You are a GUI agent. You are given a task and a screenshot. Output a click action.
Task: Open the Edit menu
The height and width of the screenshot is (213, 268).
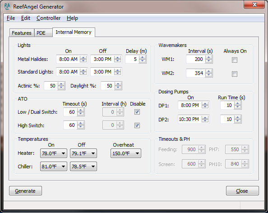point(26,18)
